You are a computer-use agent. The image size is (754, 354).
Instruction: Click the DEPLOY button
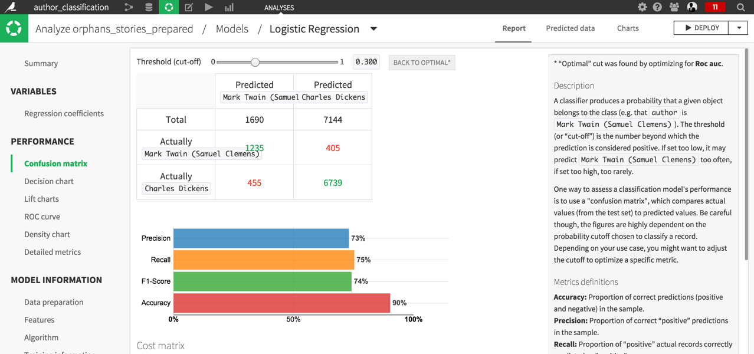point(701,28)
